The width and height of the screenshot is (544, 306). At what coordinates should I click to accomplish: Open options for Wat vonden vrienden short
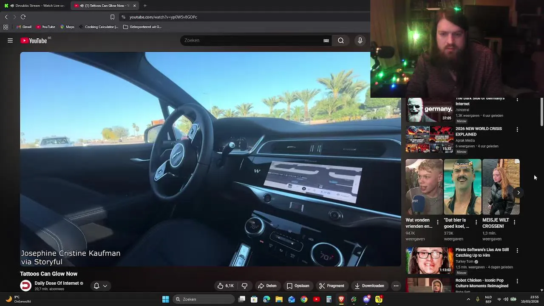point(438,222)
